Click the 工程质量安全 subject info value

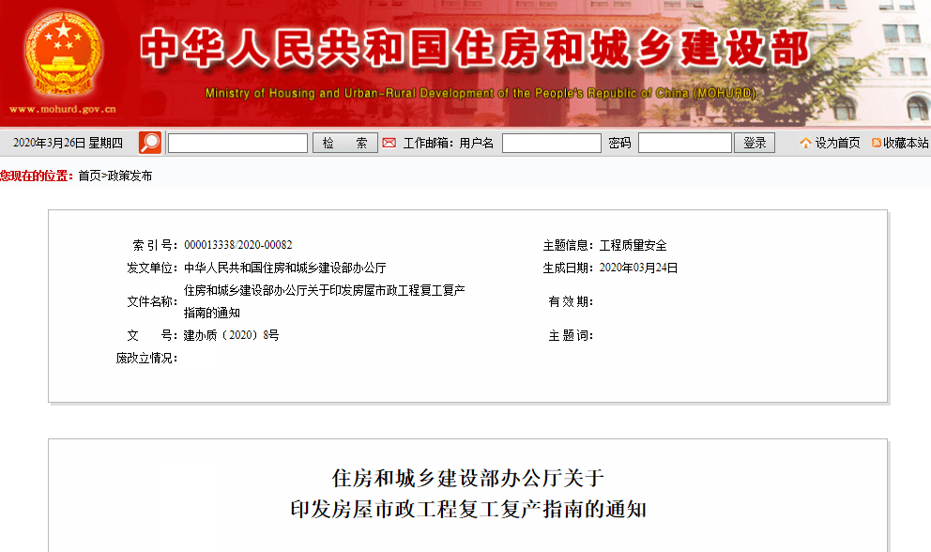click(633, 245)
